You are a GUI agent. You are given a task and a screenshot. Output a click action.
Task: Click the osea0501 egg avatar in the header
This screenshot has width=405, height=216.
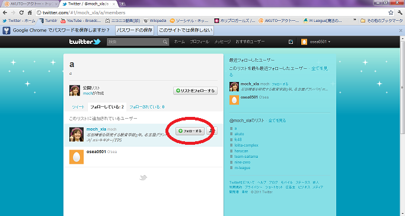click(304, 42)
